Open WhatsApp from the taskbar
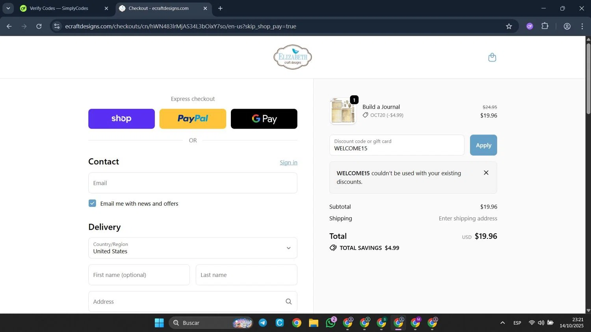This screenshot has height=332, width=591. [331, 323]
